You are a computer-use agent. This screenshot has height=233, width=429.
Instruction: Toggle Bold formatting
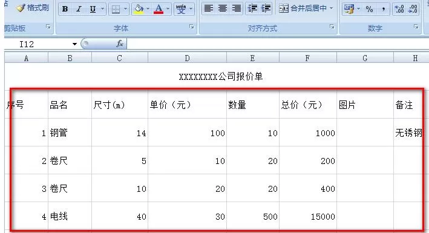(x=65, y=9)
